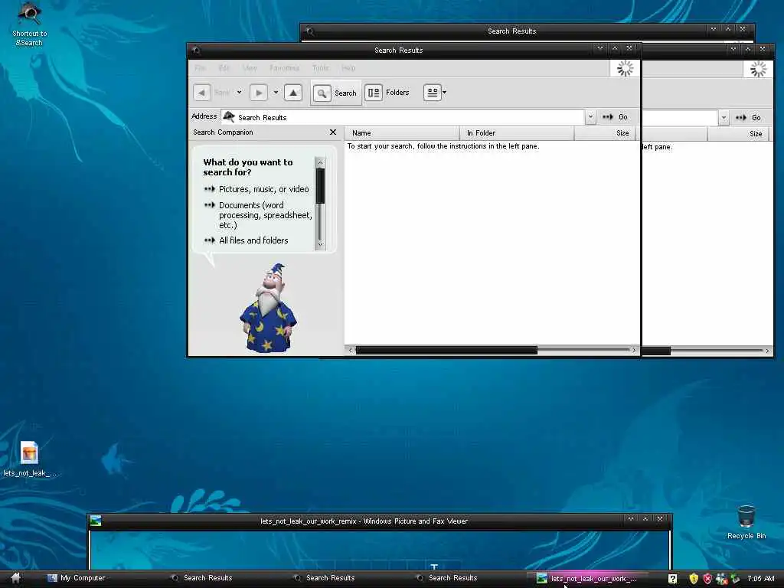Screen dimensions: 784x588
Task: Close the Search Companion pane
Action: point(333,132)
